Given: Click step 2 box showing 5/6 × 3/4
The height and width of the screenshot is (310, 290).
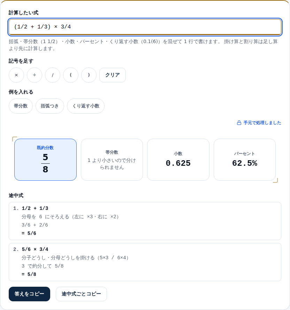Looking at the screenshot, I should tap(145, 262).
